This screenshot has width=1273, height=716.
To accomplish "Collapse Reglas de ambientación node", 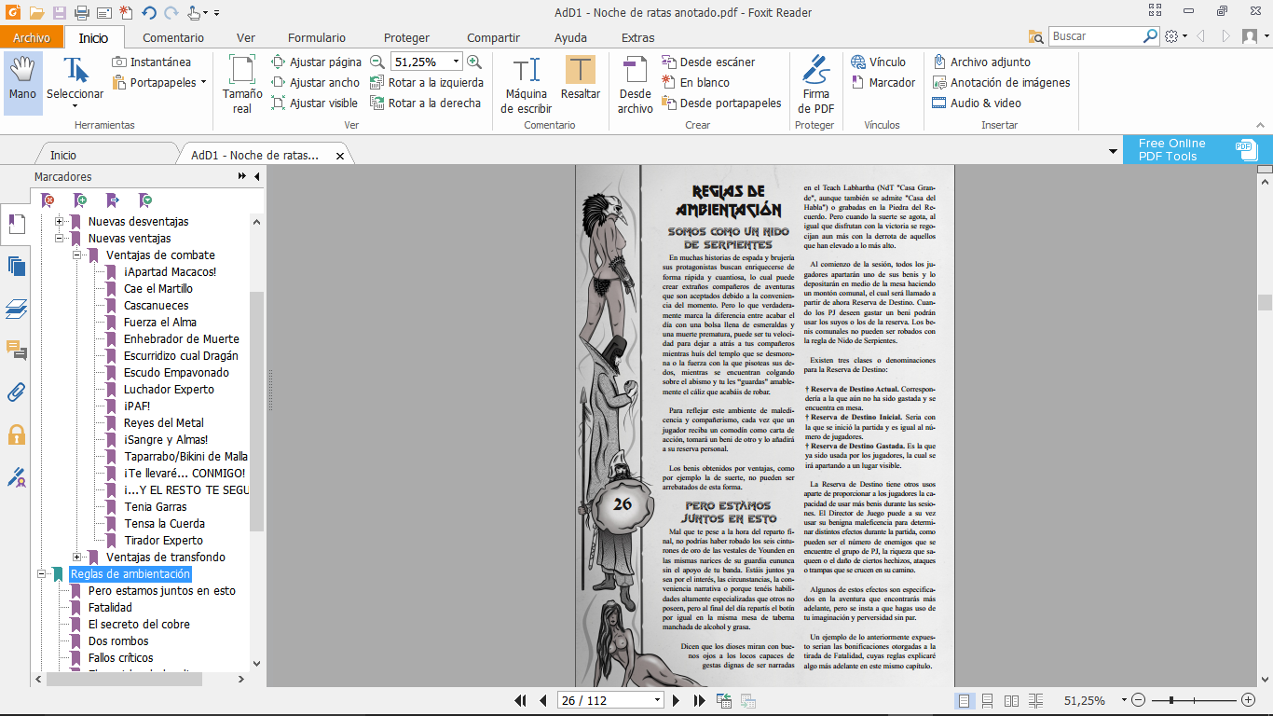I will 42,574.
